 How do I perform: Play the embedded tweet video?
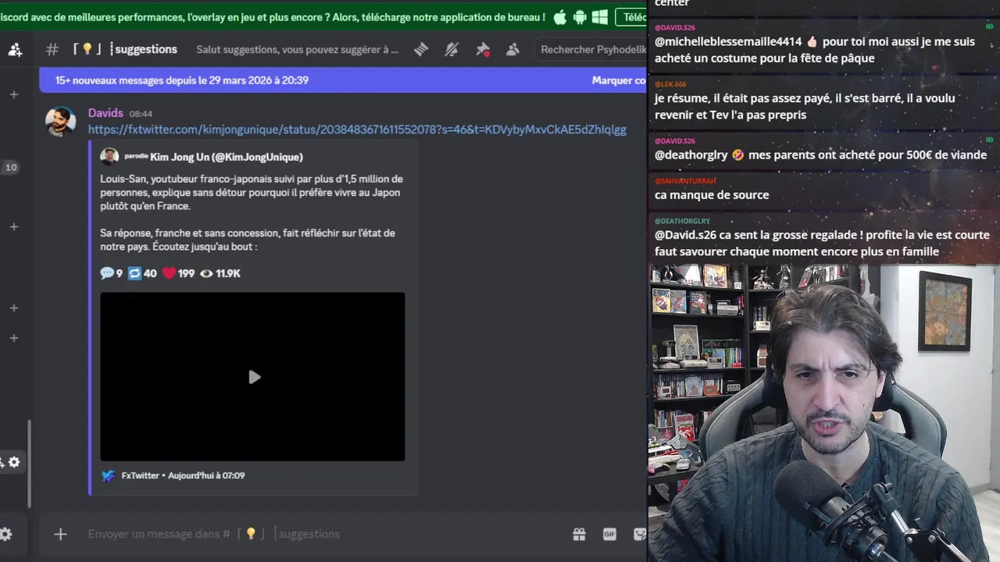click(x=254, y=377)
